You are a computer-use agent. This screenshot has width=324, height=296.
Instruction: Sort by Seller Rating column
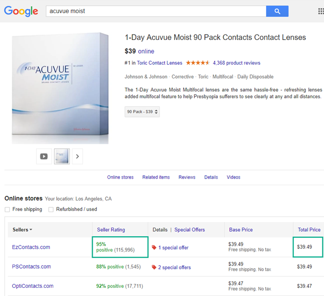(x=110, y=230)
